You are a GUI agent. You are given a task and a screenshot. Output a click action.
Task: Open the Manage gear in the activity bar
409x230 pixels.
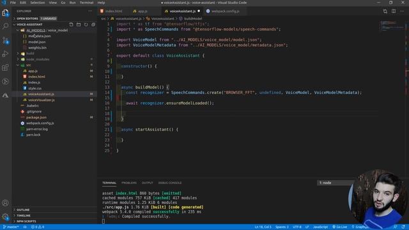pyautogui.click(x=5, y=217)
